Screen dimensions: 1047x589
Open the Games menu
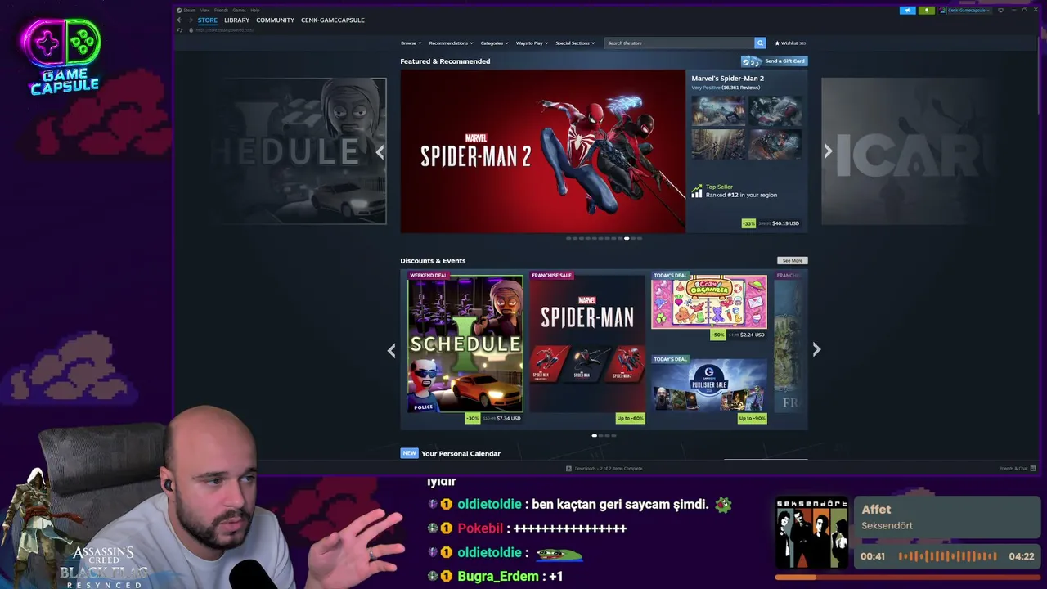239,10
